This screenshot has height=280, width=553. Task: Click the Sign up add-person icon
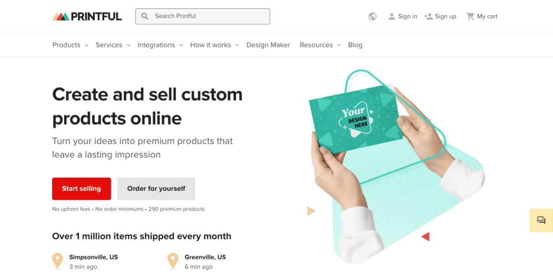(429, 17)
